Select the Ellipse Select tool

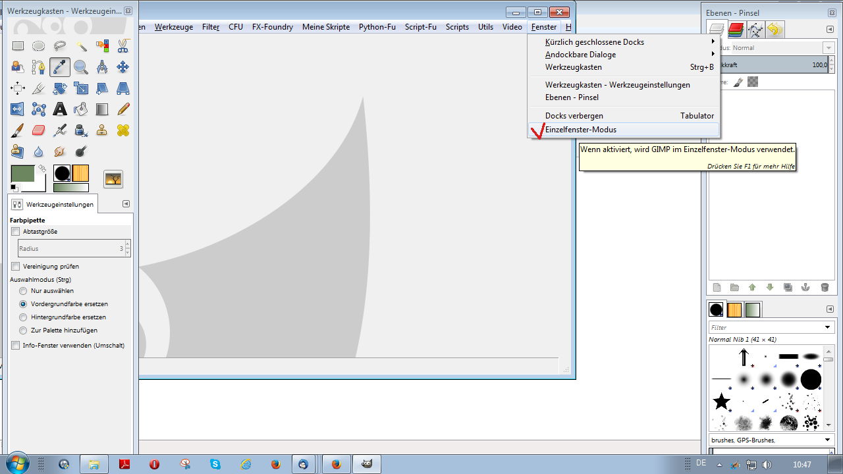click(39, 46)
